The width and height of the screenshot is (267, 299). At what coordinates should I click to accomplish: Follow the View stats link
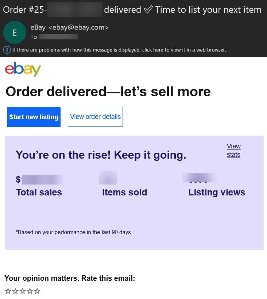pos(233,150)
